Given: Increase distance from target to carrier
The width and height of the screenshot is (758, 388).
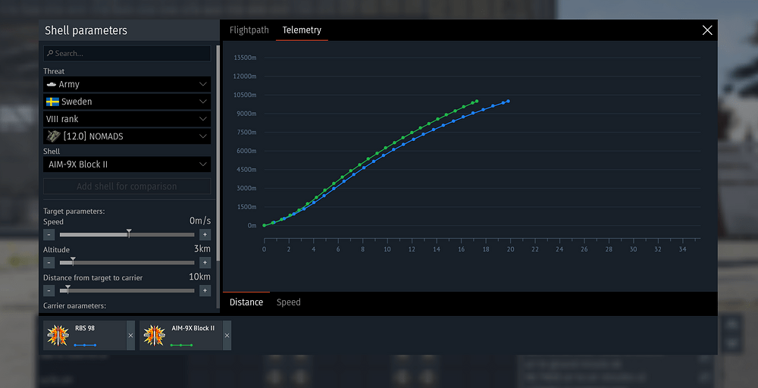Looking at the screenshot, I should 205,291.
